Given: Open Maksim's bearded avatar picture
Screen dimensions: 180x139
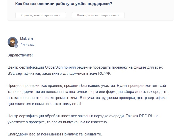Looking at the screenshot, I should point(13,42).
